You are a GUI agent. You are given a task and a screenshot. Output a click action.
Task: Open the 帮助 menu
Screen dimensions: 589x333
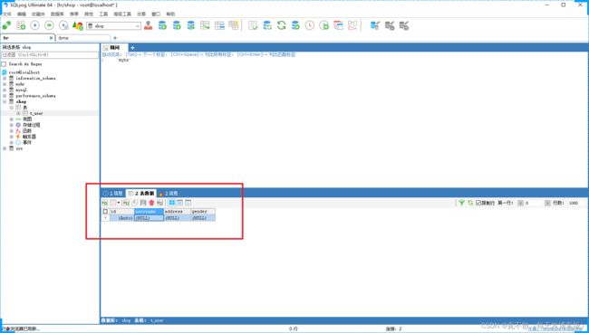tap(170, 14)
